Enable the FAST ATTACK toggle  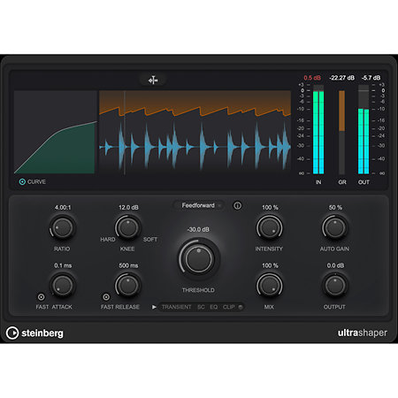pyautogui.click(x=42, y=297)
